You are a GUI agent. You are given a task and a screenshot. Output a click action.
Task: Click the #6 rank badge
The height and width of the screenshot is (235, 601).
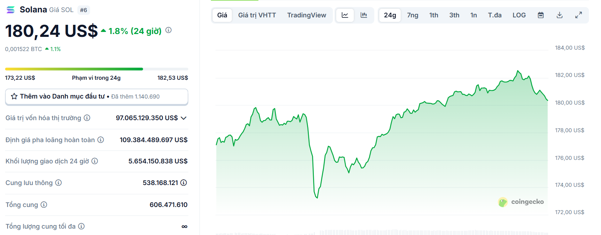pyautogui.click(x=83, y=10)
